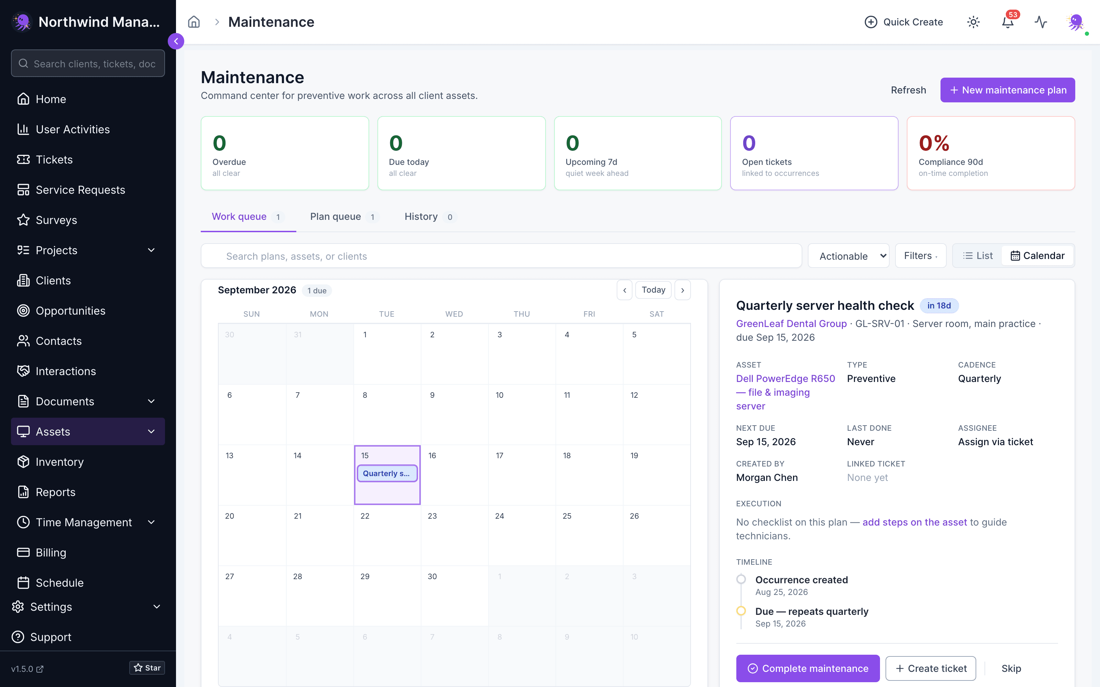Open the Filters dropdown

click(x=921, y=256)
